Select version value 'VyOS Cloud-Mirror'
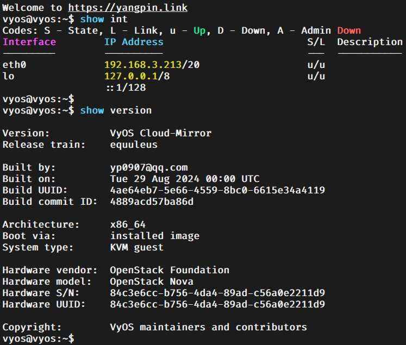 click(x=161, y=133)
